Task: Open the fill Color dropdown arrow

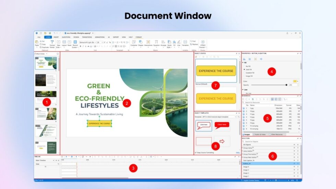Action: click(x=298, y=81)
